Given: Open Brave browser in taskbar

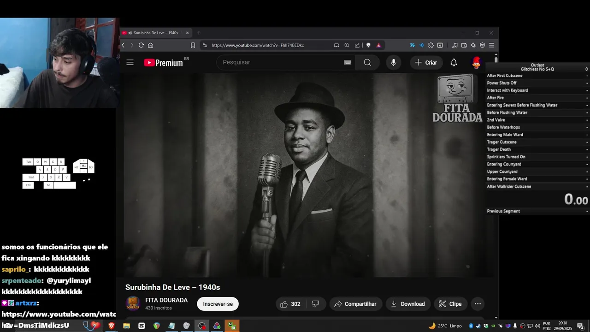Looking at the screenshot, I should point(111,326).
